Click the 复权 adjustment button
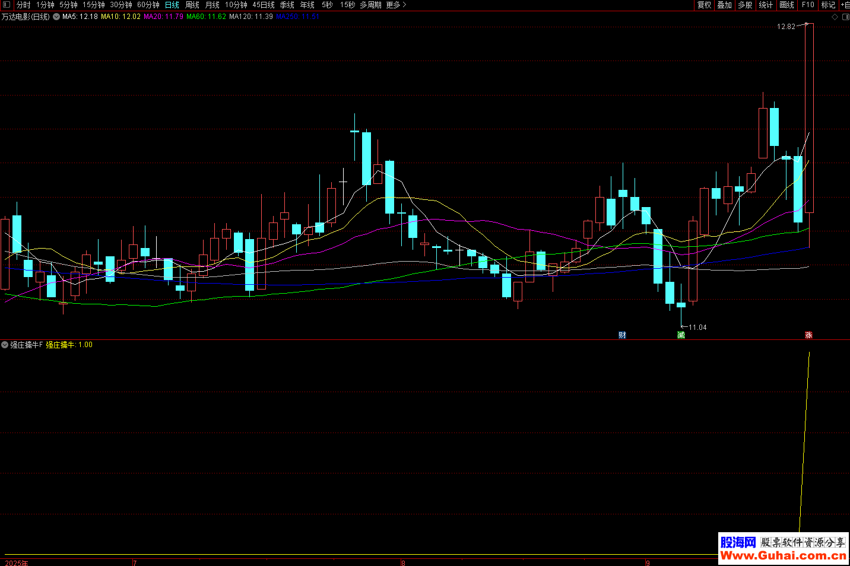This screenshot has height=566, width=850. click(705, 5)
